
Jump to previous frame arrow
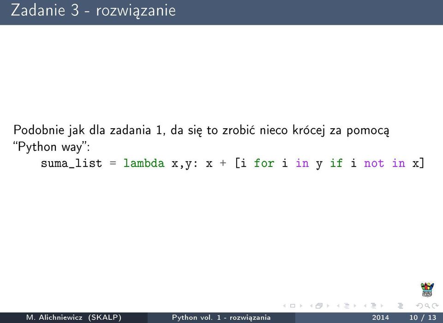pos(311,306)
